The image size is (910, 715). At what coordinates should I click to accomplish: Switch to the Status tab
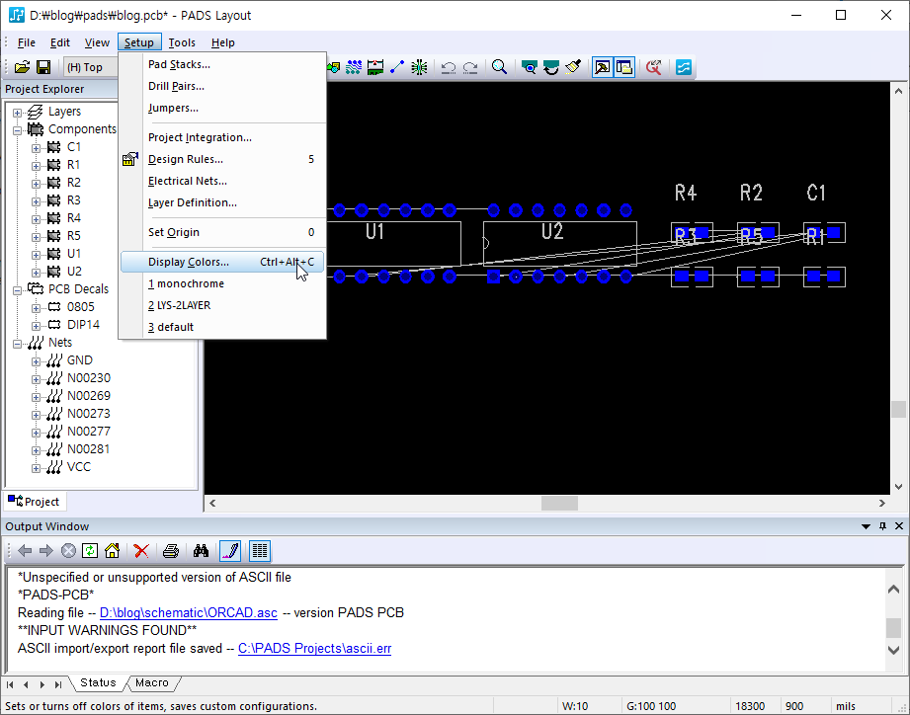pyautogui.click(x=98, y=682)
